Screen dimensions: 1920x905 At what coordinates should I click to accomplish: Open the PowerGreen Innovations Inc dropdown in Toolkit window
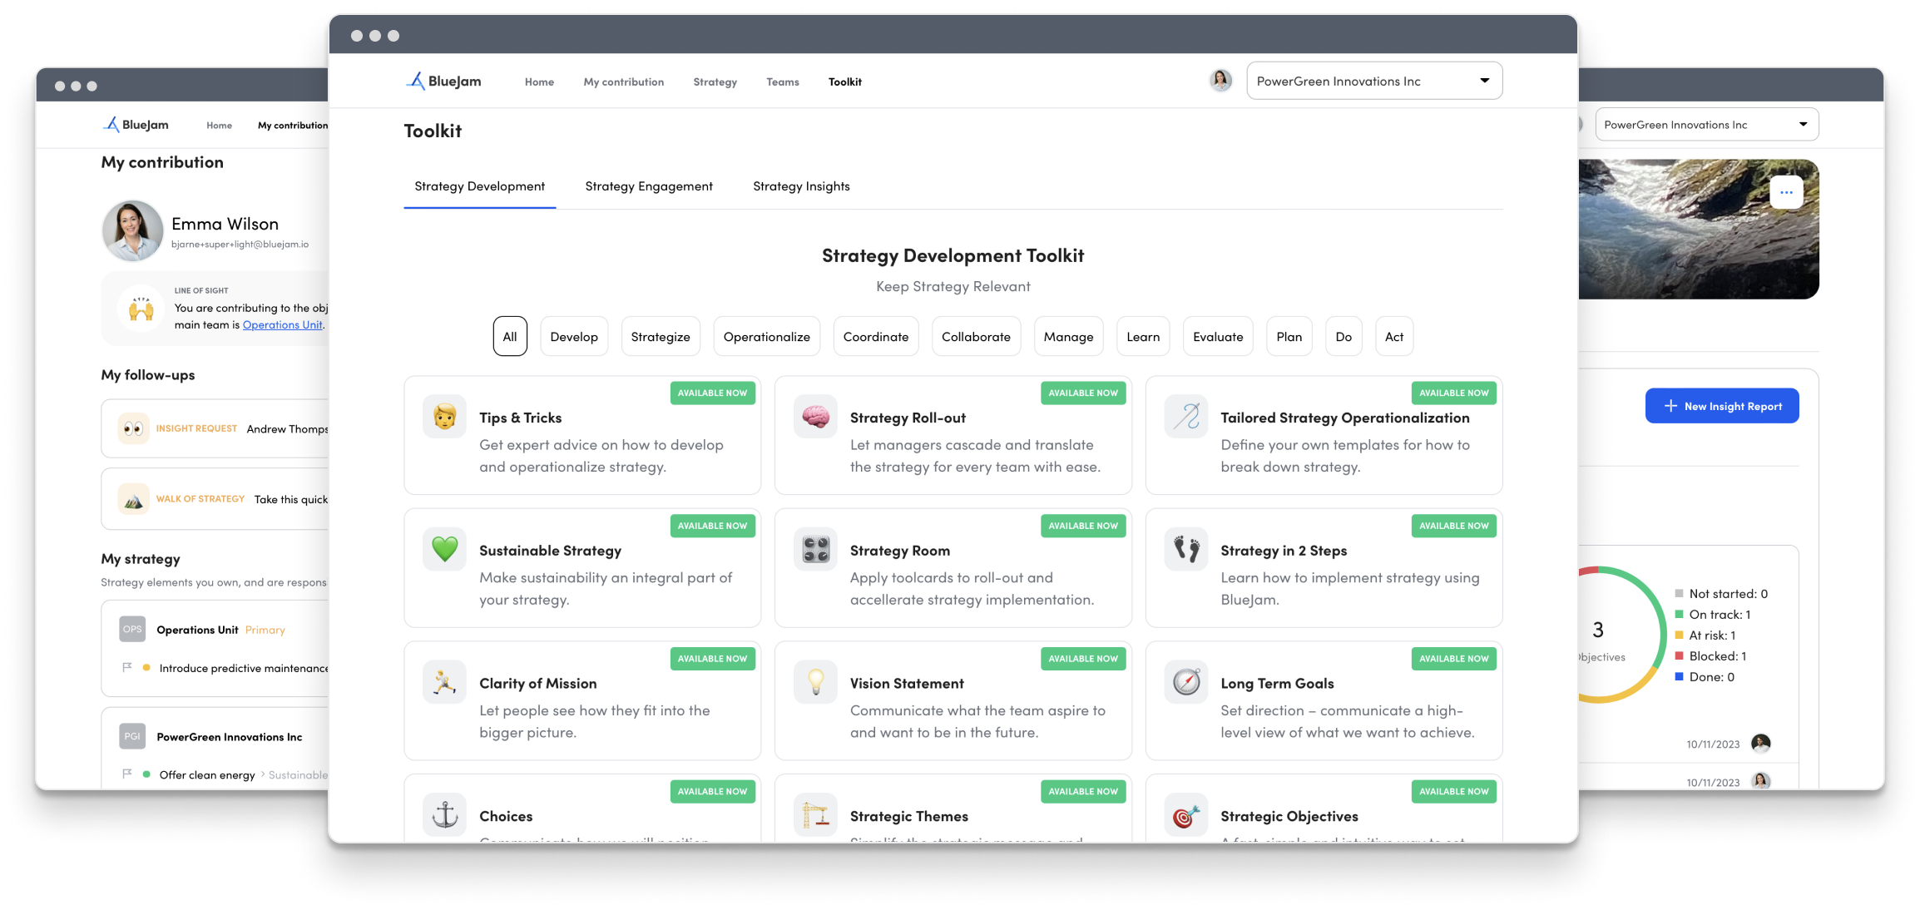pos(1374,82)
